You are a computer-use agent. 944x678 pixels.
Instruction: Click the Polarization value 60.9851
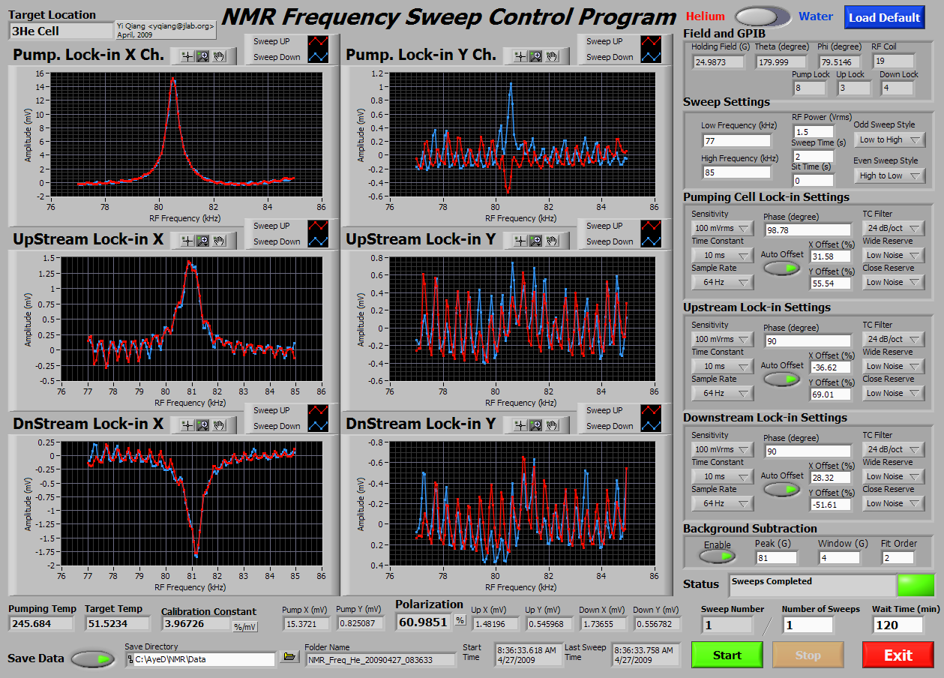tap(422, 621)
